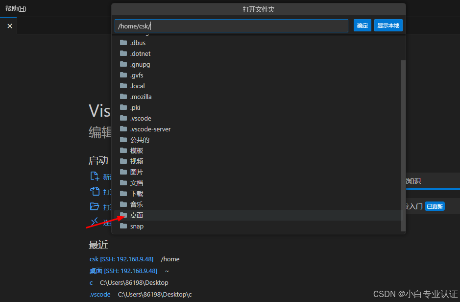The width and height of the screenshot is (460, 302).
Task: Select the .vscode-server folder
Action: (149, 128)
